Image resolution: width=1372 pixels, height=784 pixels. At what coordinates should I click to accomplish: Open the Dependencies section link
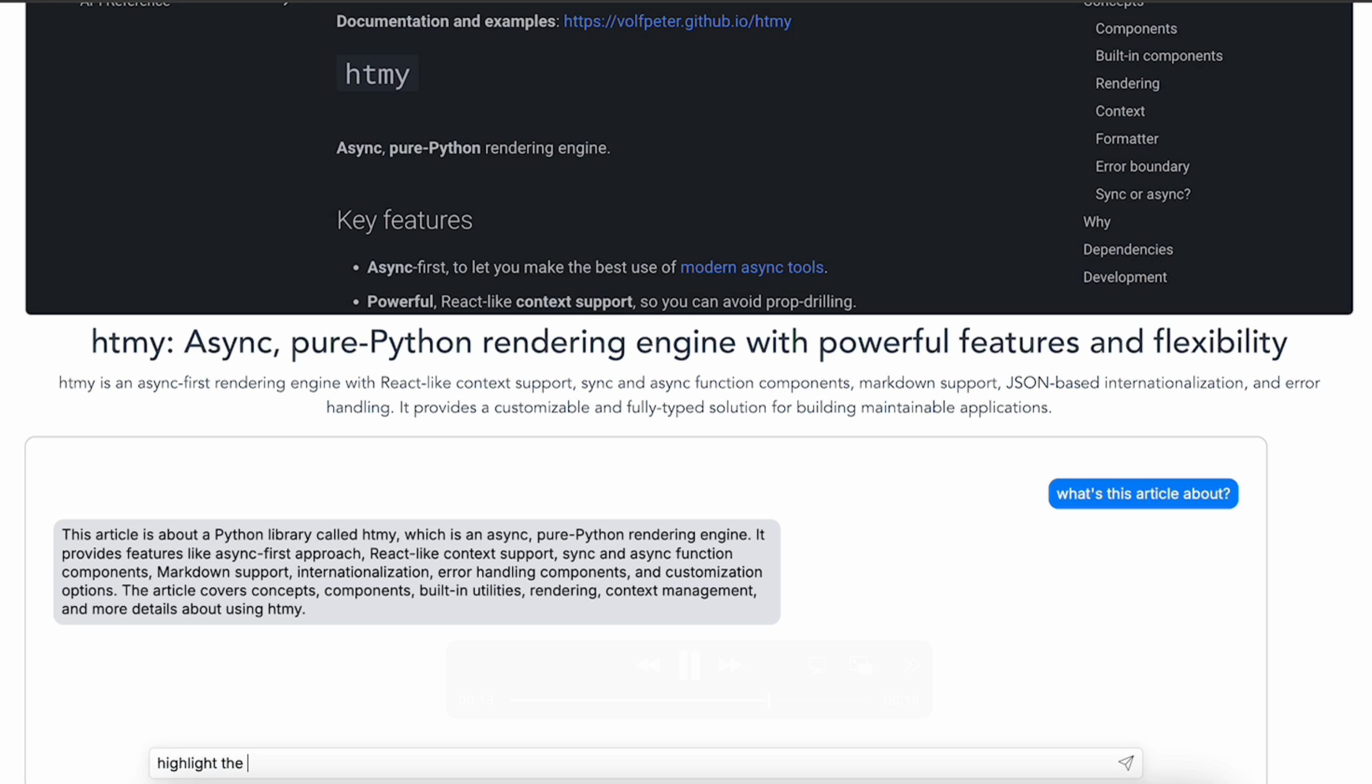[x=1128, y=249]
